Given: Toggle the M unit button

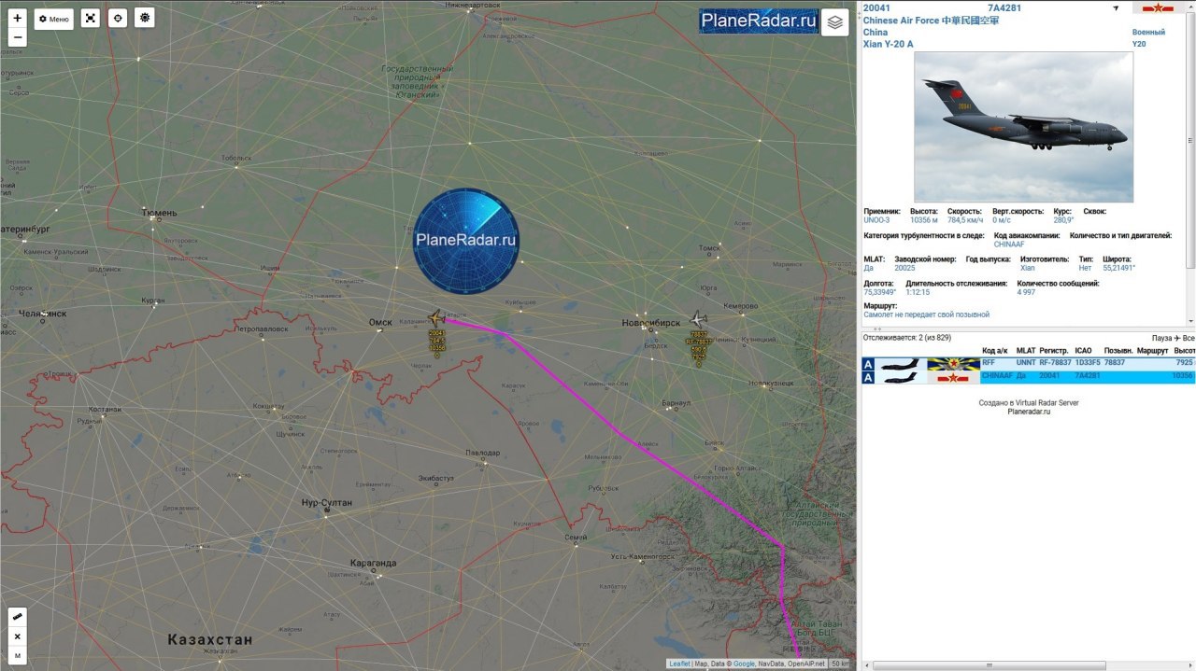Looking at the screenshot, I should click(x=17, y=656).
